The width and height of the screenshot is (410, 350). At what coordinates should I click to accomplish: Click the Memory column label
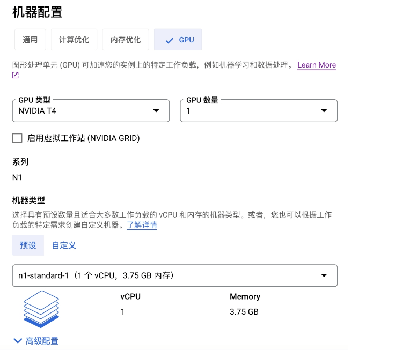click(245, 297)
